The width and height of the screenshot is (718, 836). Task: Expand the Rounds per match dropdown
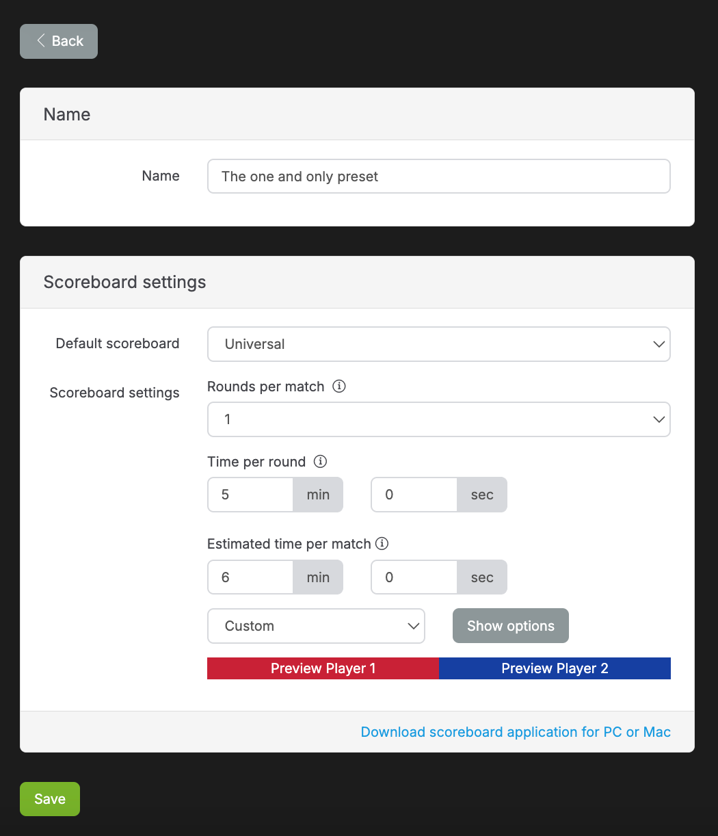click(438, 419)
